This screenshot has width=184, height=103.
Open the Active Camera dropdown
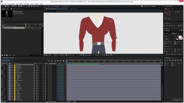pos(89,55)
